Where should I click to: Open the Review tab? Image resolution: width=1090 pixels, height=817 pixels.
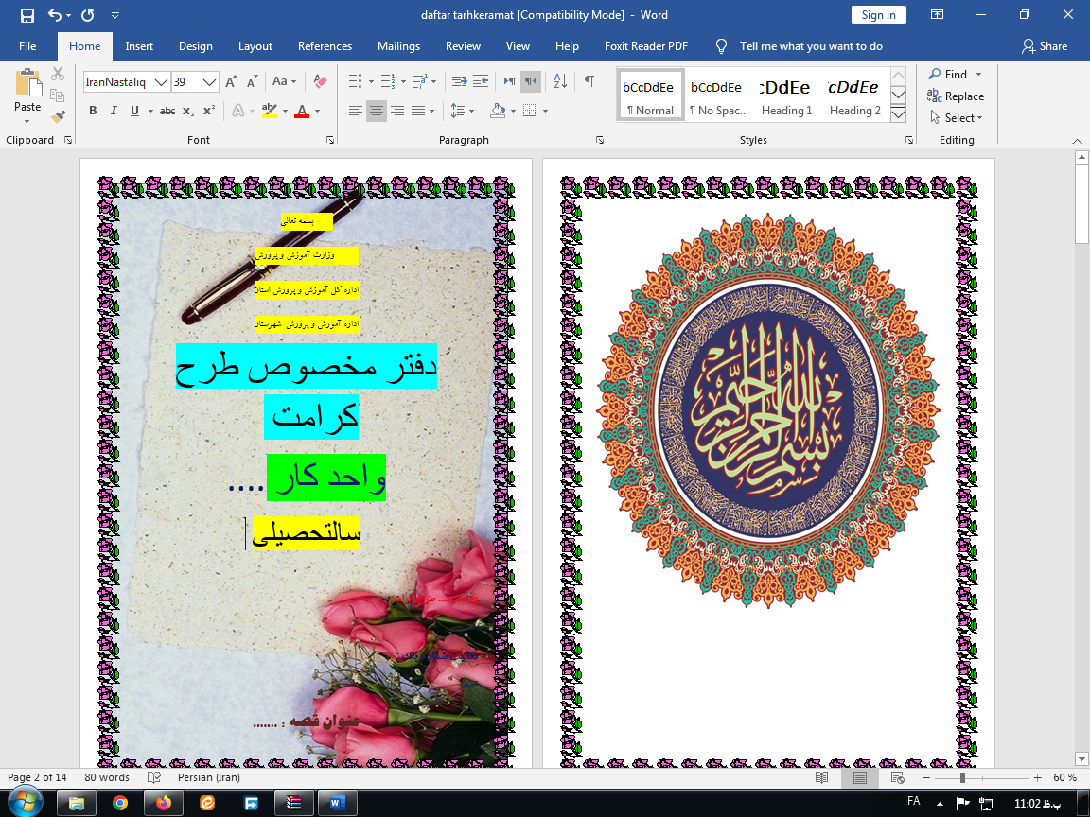click(x=463, y=46)
